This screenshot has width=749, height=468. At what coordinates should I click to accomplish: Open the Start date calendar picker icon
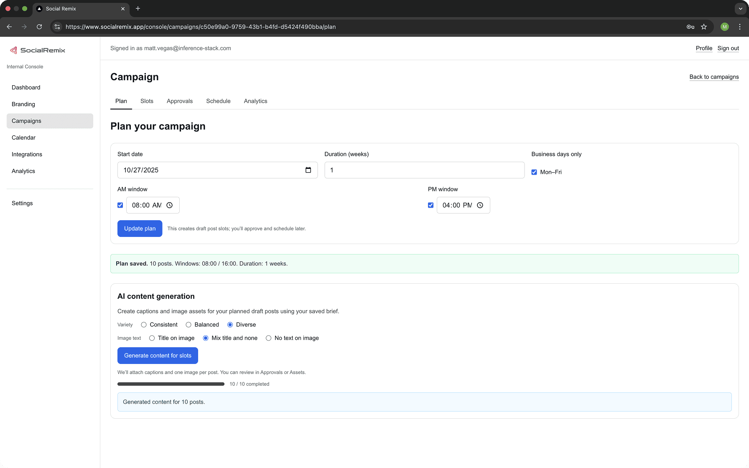[308, 170]
